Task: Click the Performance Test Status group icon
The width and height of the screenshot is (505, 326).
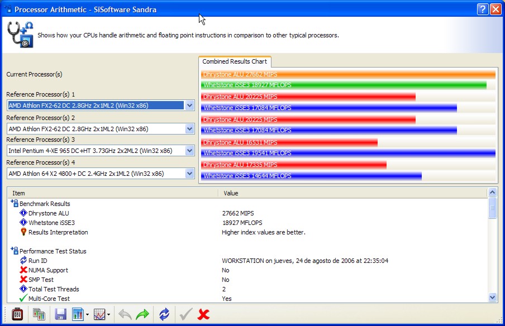Action: pos(15,251)
